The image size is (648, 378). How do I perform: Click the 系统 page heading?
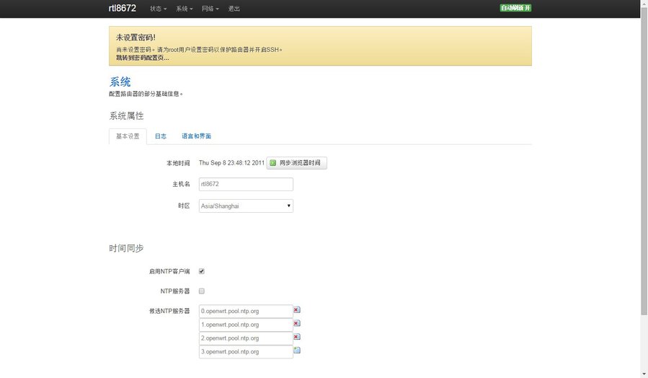click(120, 82)
